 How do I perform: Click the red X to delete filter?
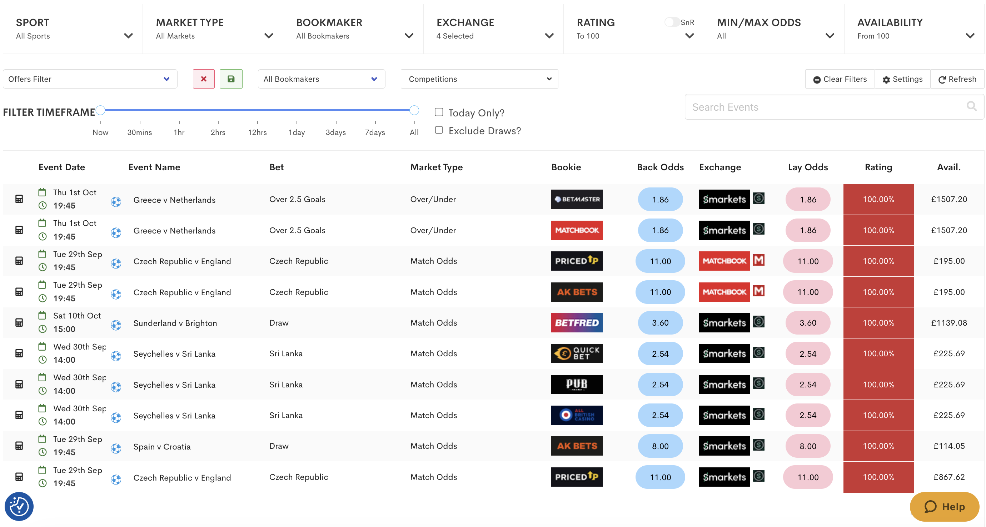204,79
